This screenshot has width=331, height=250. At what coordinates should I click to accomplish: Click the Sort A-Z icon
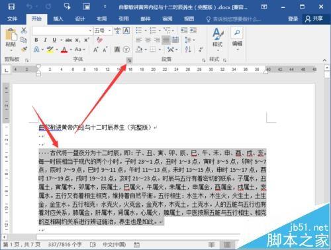(188, 49)
